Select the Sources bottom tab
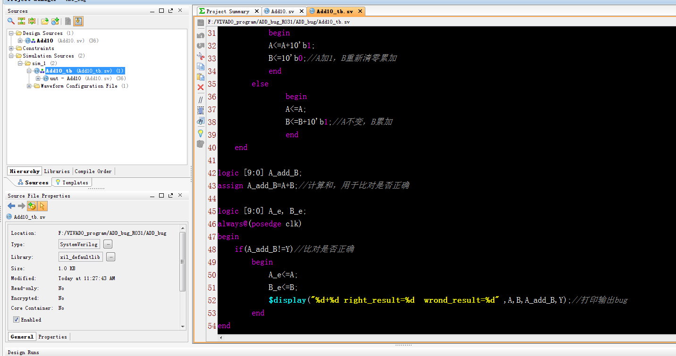Viewport: 676px width, 356px height. pyautogui.click(x=33, y=182)
